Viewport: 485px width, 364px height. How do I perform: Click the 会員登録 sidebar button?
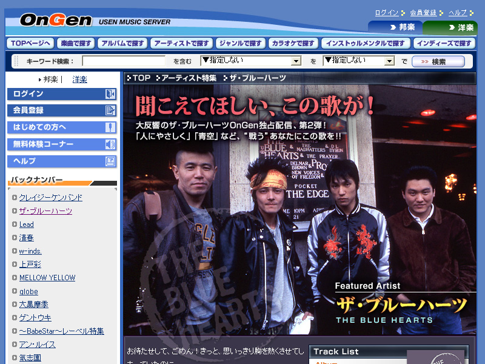62,110
